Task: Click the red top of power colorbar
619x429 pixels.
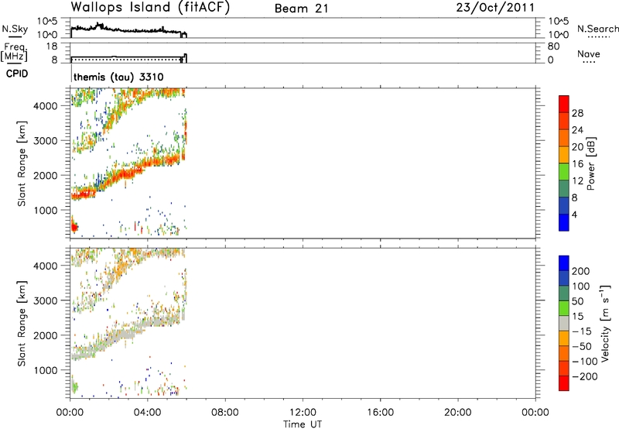Action: [564, 104]
